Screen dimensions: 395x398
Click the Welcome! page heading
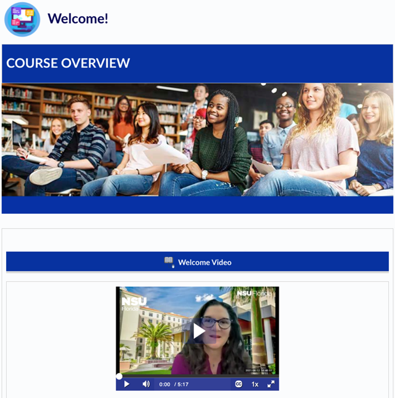(x=78, y=18)
